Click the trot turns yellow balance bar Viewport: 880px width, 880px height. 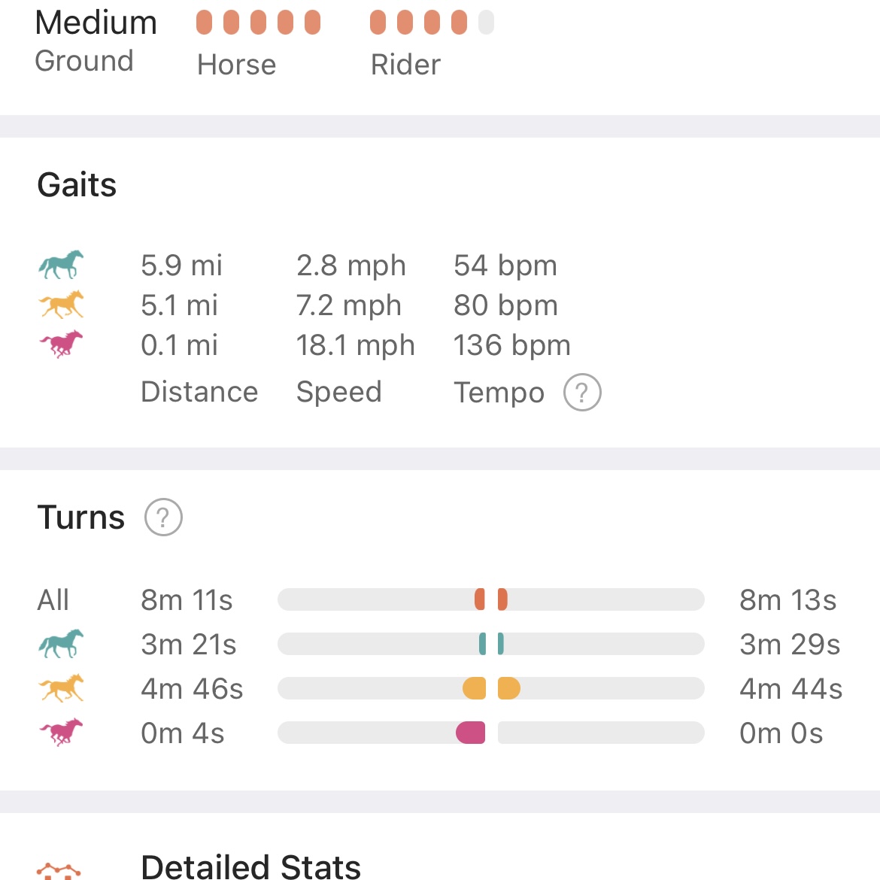490,688
